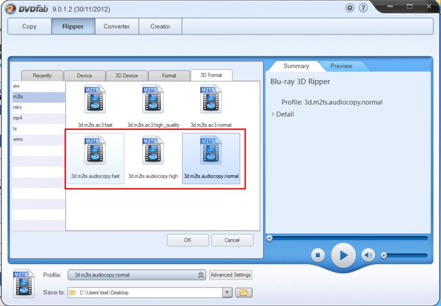Switch to the Converter tab
This screenshot has height=306, width=441.
click(115, 27)
